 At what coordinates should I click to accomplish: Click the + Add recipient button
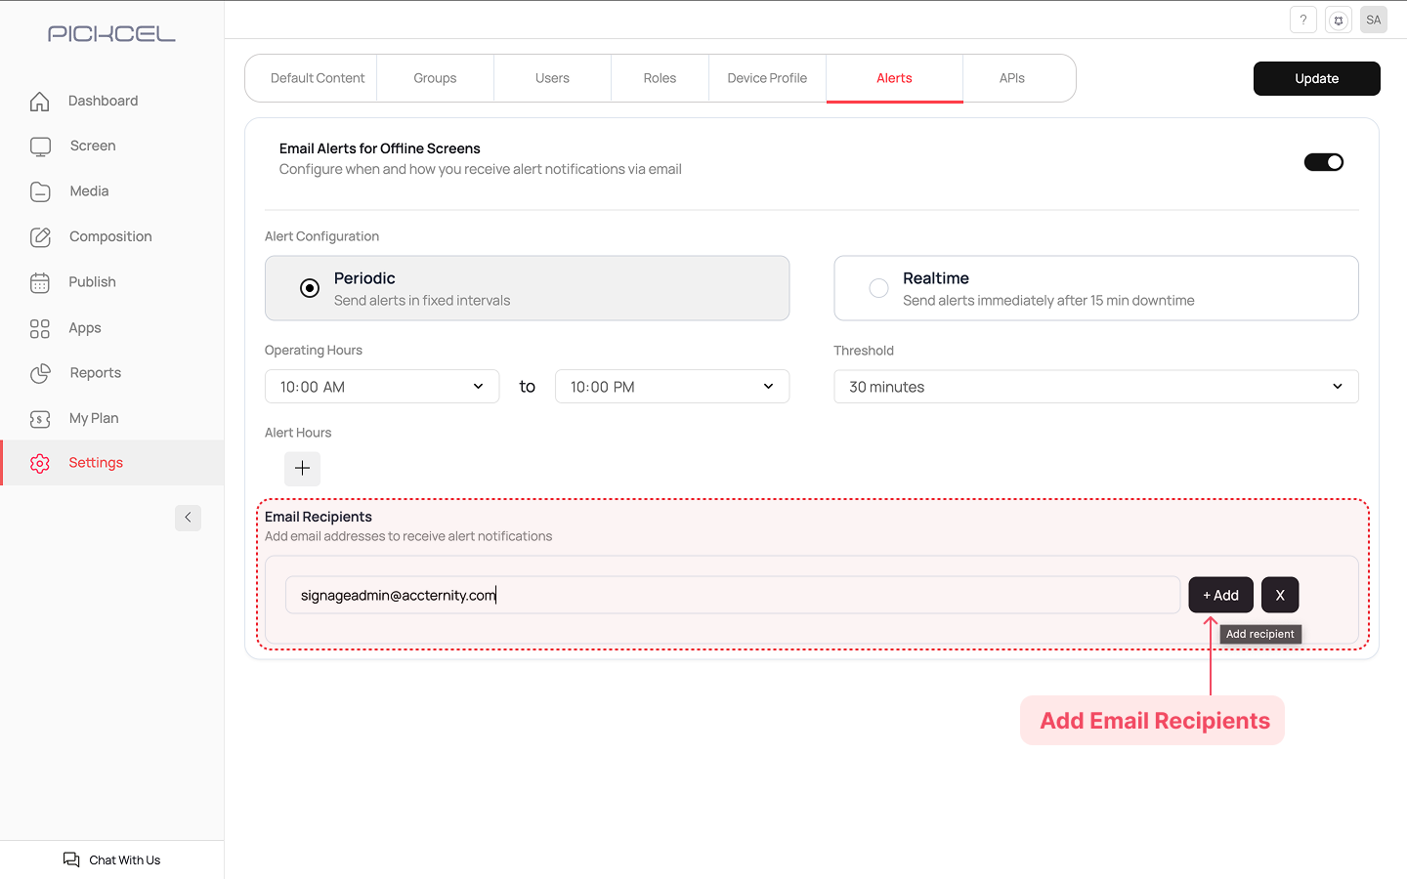click(1220, 595)
